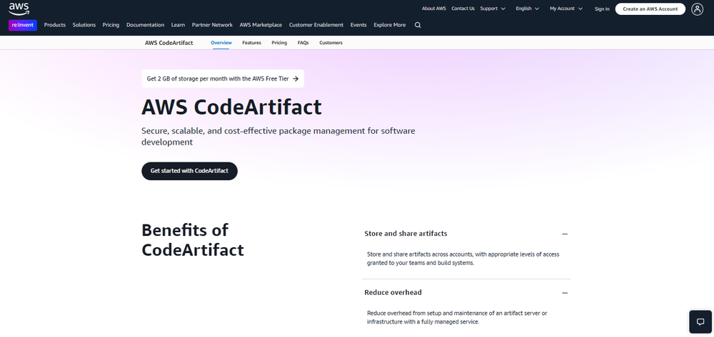The image size is (714, 337).
Task: Open the Documentation menu
Action: tap(145, 25)
